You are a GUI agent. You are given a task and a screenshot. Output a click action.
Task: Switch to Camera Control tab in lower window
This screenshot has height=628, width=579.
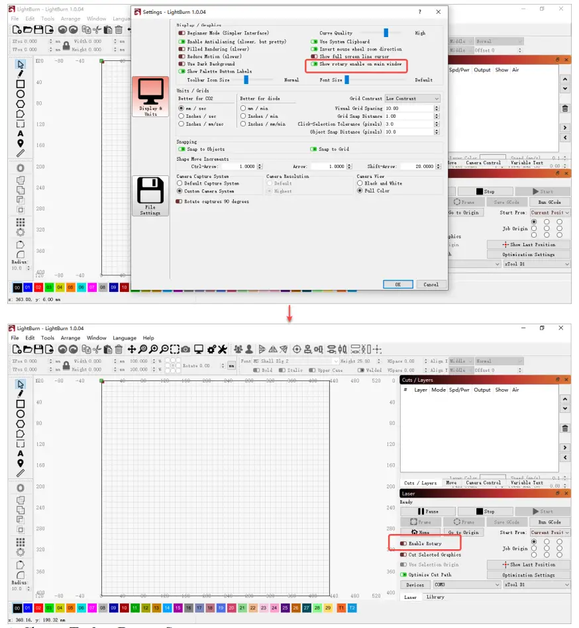(x=483, y=483)
